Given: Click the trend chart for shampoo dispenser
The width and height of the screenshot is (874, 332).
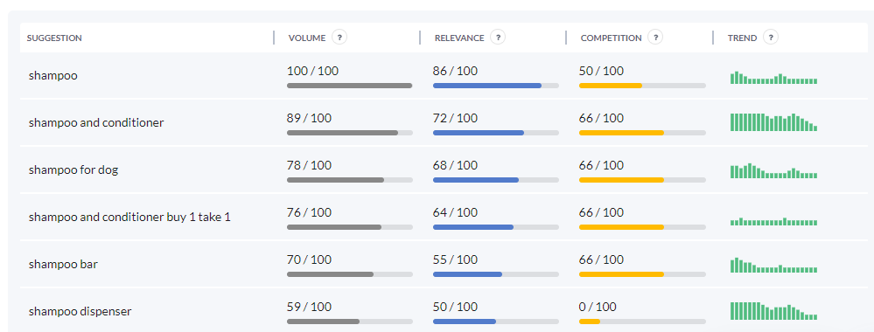Looking at the screenshot, I should click(773, 311).
